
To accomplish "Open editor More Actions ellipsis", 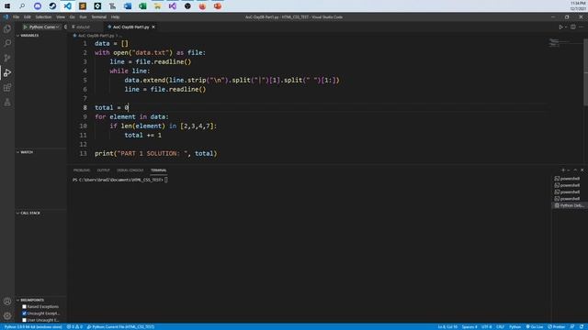I will [581, 27].
